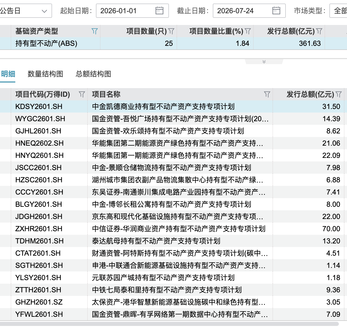The width and height of the screenshot is (347, 329).
Task: Filter the 项目代码(万得ID) column
Action: [82, 94]
